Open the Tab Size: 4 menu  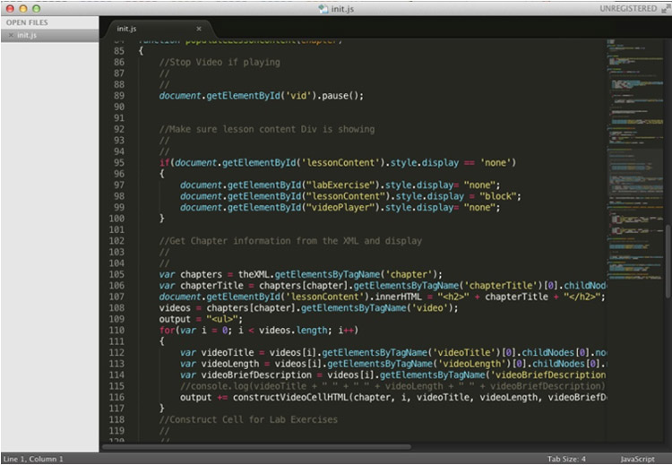(x=566, y=459)
